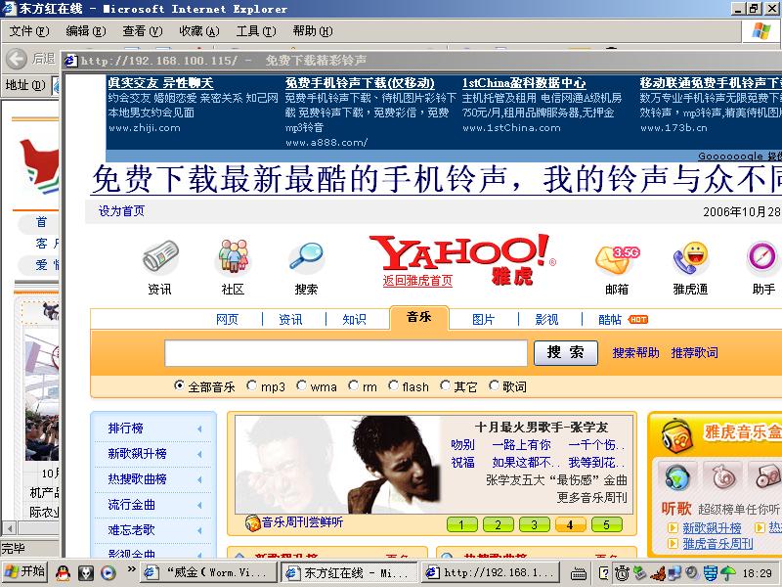Image resolution: width=782 pixels, height=587 pixels.
Task: Select the 其它 radio button
Action: 445,385
